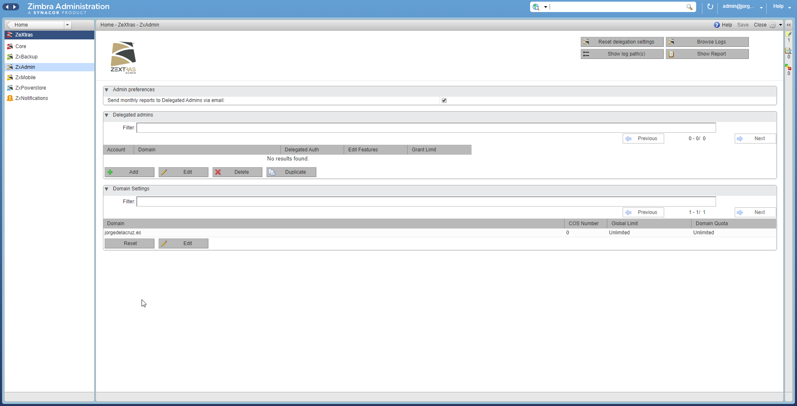Sort by Grant Limit column header
Screen dimensions: 797x406
440,150
